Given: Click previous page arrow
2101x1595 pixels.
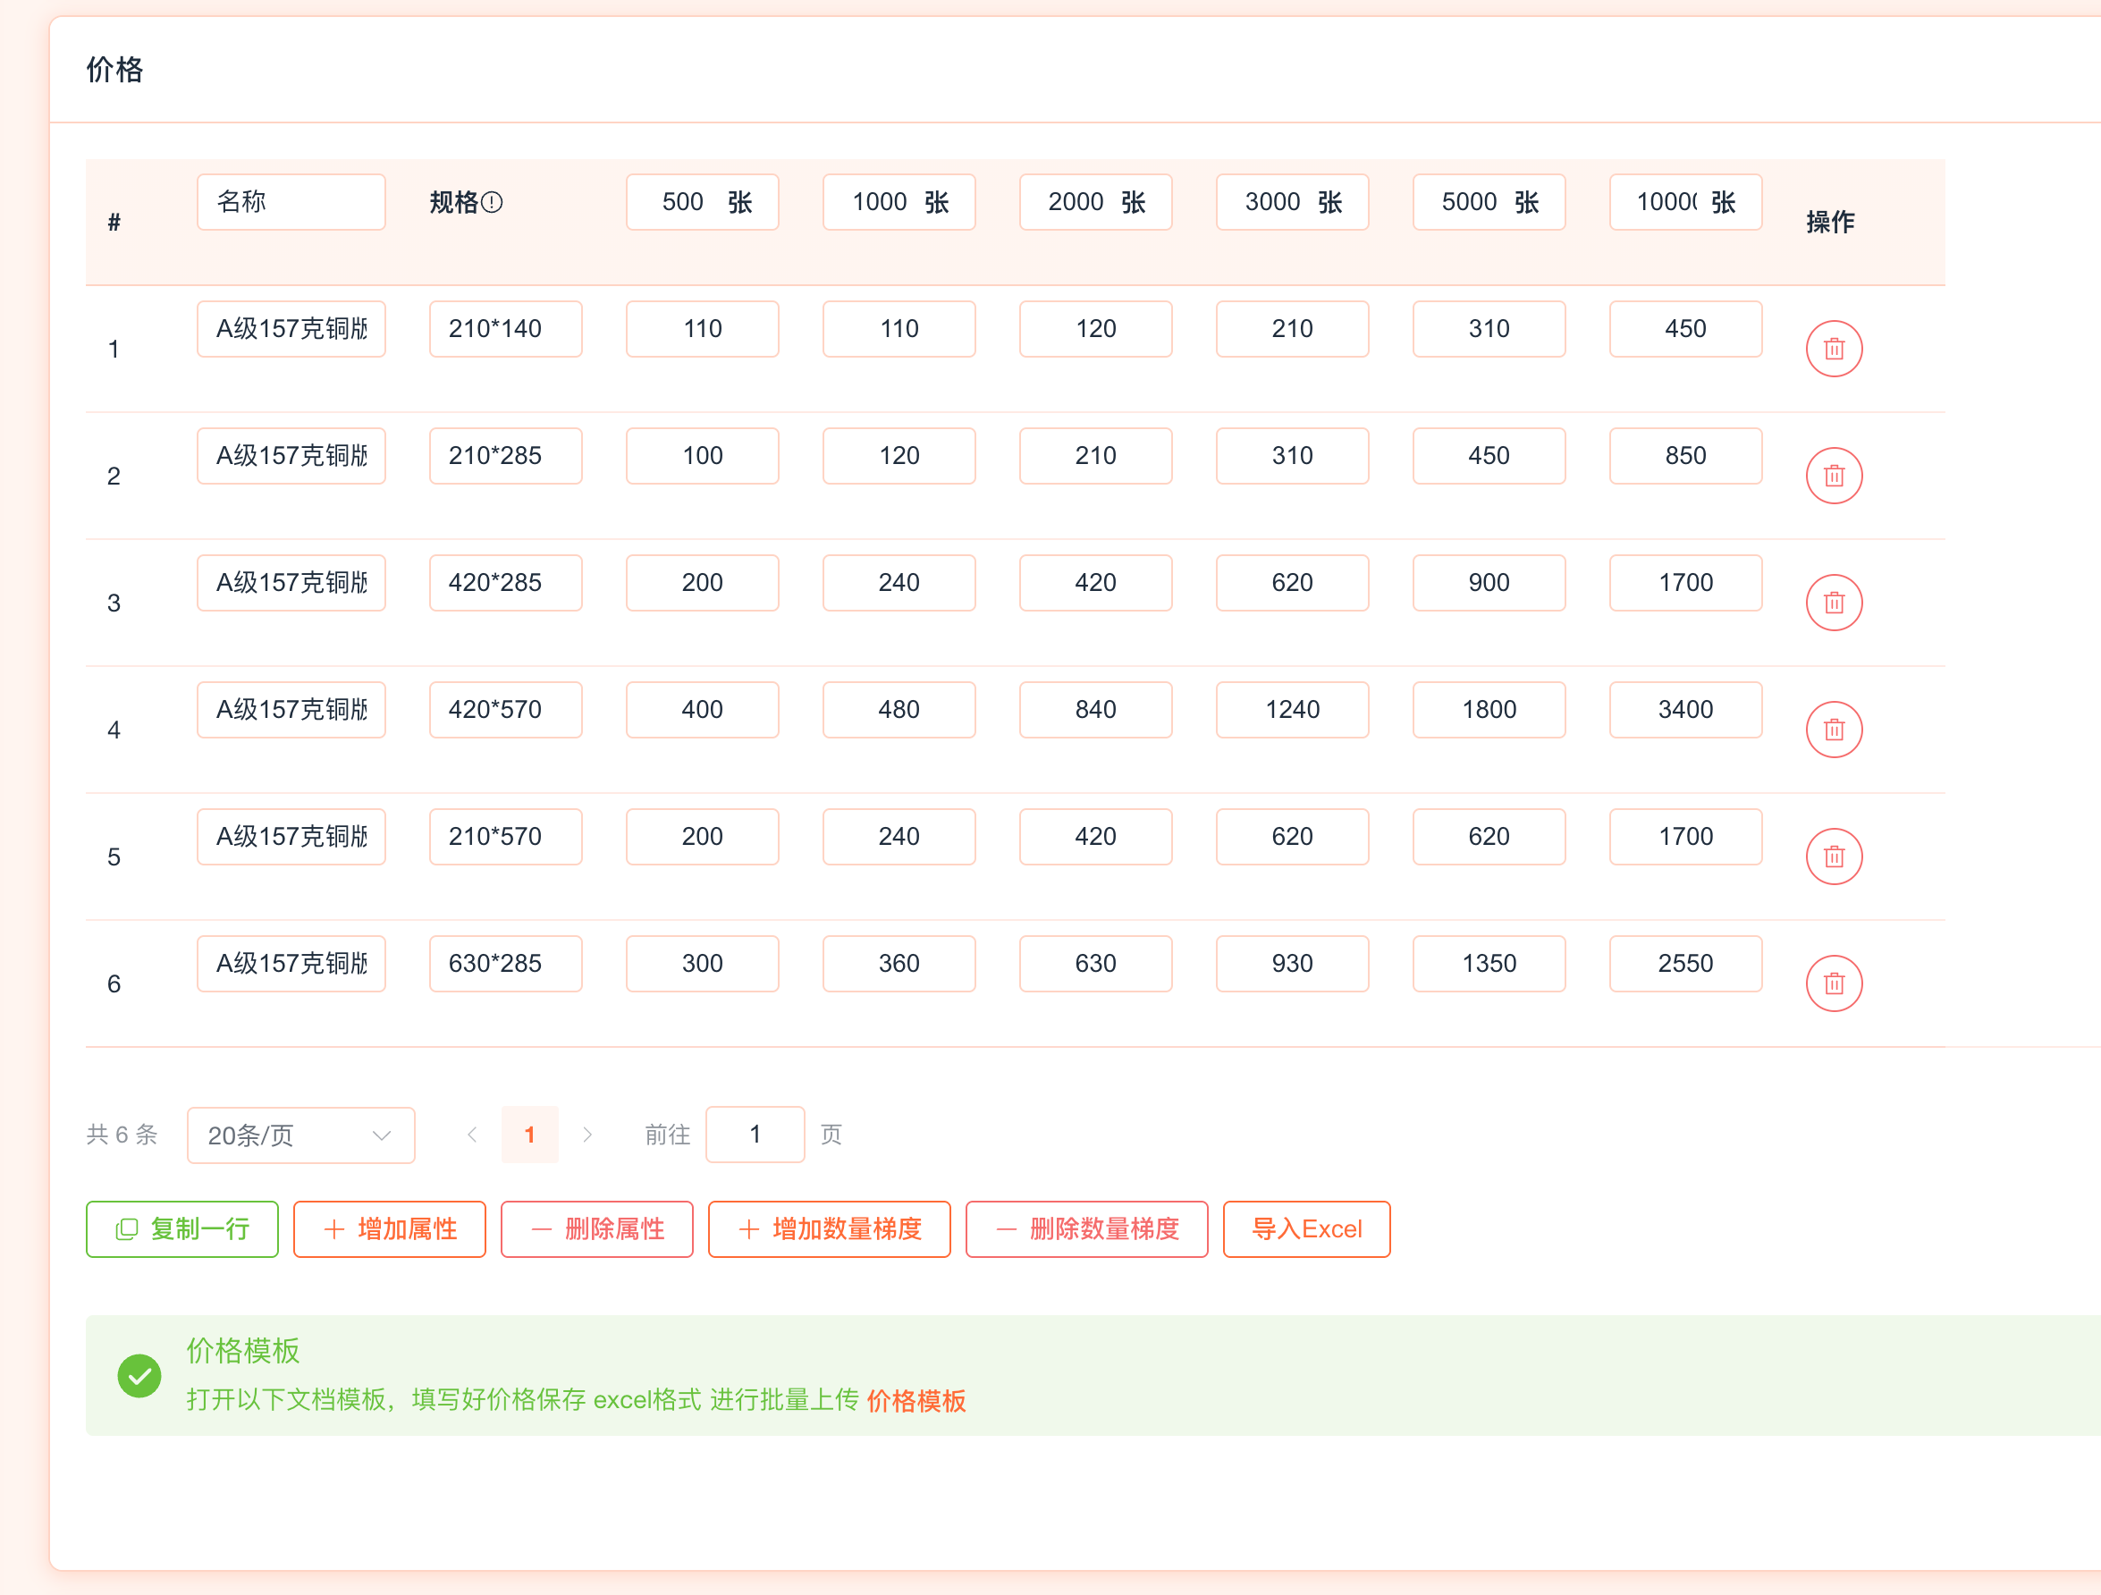Looking at the screenshot, I should click(x=472, y=1135).
